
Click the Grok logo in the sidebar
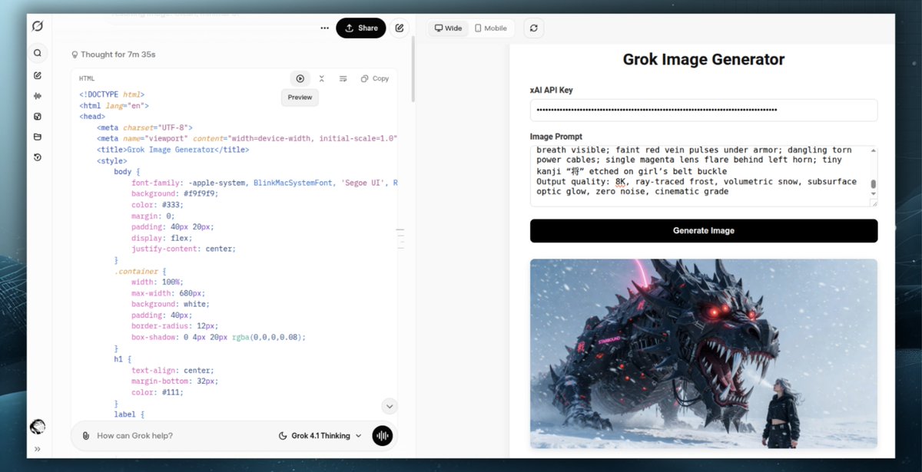[x=37, y=27]
